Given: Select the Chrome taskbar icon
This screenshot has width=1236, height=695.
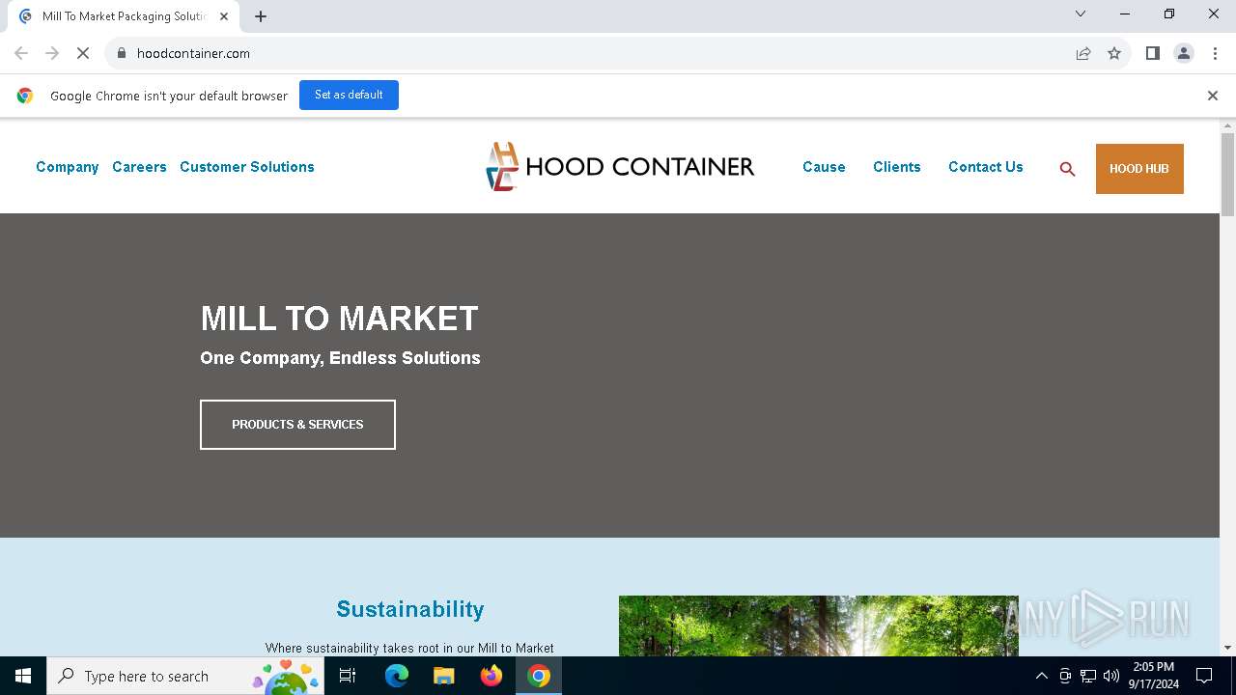Looking at the screenshot, I should (539, 676).
